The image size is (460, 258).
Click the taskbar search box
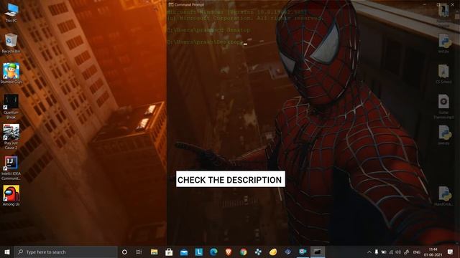tap(65, 252)
